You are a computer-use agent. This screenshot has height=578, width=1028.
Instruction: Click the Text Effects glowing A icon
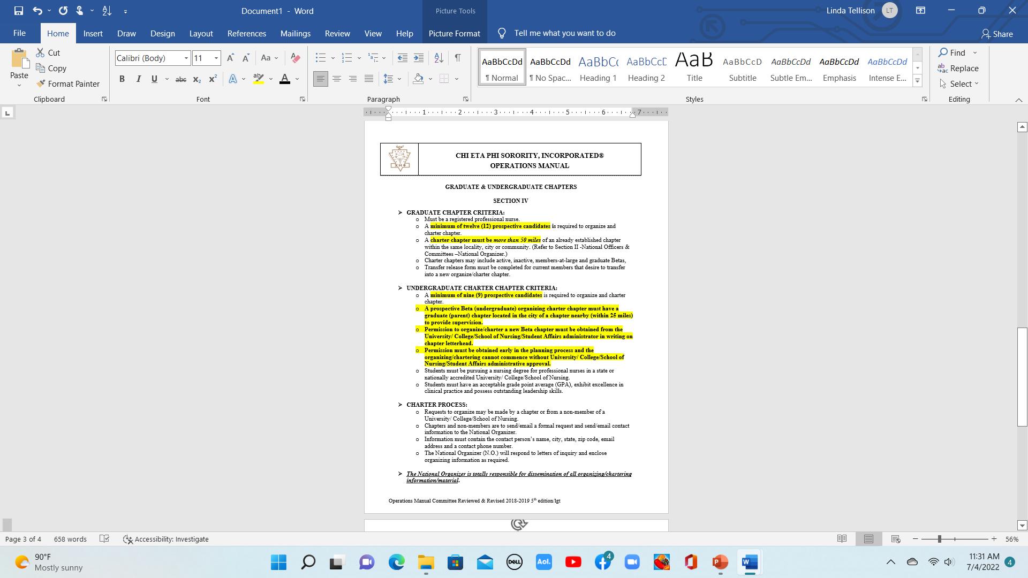(233, 79)
